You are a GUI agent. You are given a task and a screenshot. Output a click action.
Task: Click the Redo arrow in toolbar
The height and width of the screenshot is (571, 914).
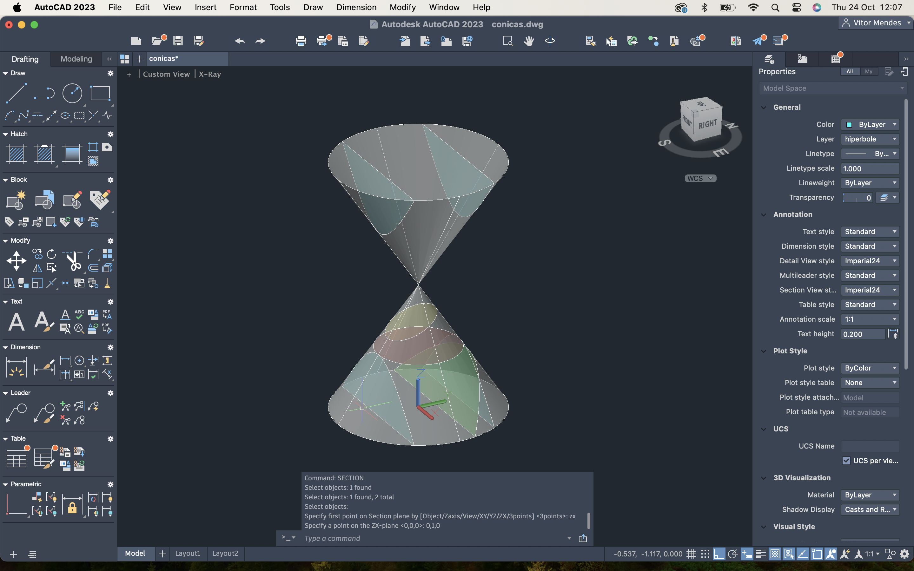coord(260,41)
